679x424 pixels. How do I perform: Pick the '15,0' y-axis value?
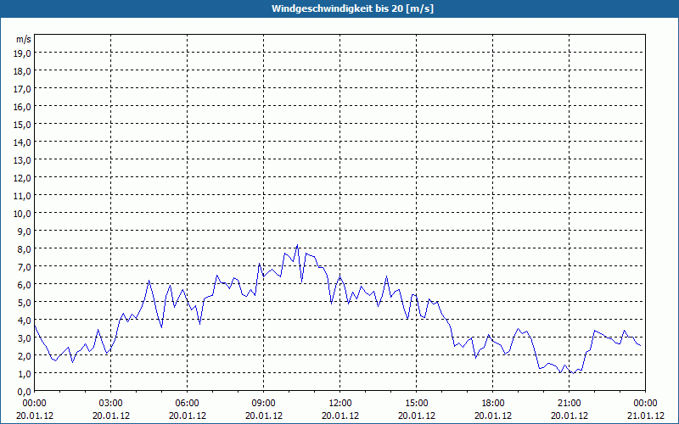23,125
